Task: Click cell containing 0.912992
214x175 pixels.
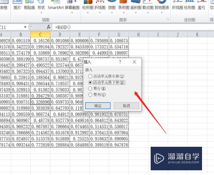Action: tap(80, 133)
